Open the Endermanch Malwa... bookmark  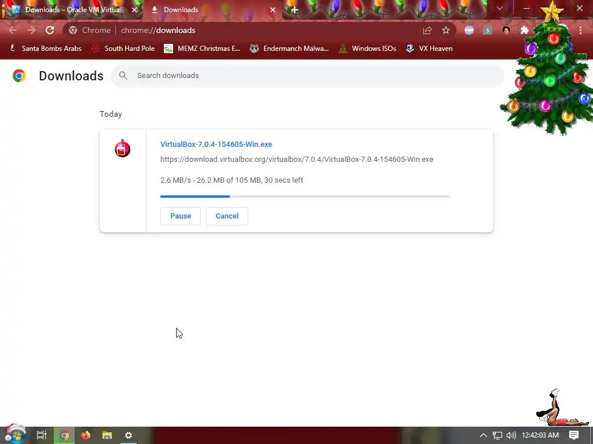pyautogui.click(x=290, y=49)
